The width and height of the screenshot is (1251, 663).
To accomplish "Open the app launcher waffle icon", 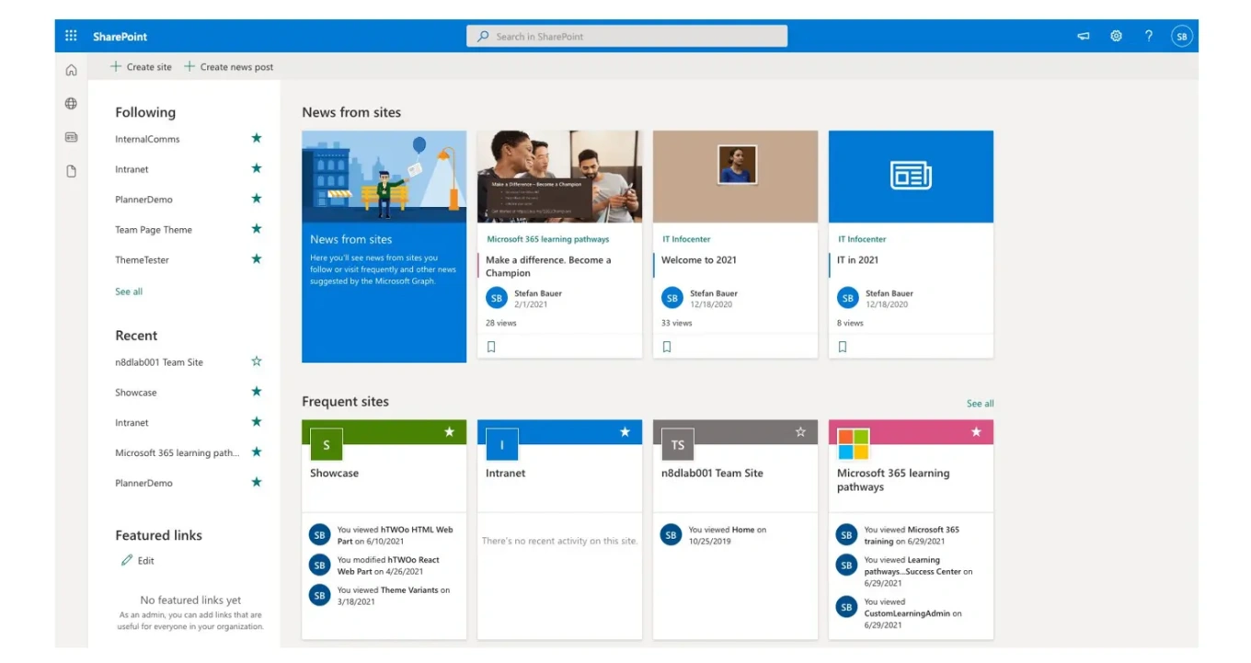I will 71,35.
